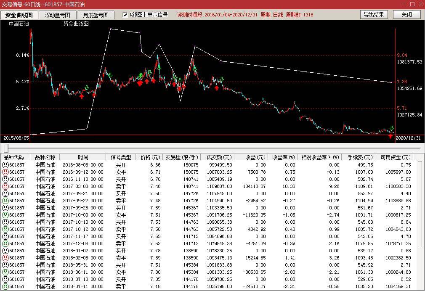Switch to the 资金曲线图 tab

19,15
